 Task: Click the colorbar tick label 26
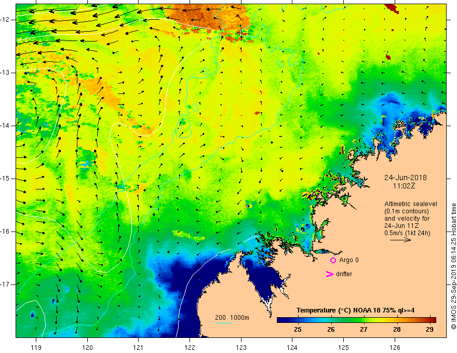(330, 330)
